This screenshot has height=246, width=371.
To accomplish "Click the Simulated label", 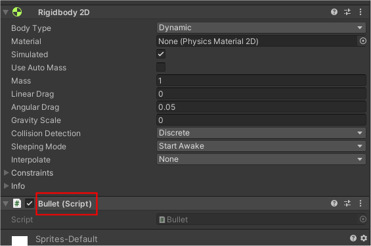I will pos(30,55).
